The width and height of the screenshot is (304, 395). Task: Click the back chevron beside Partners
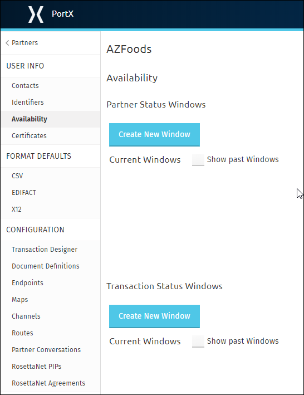[x=7, y=43]
